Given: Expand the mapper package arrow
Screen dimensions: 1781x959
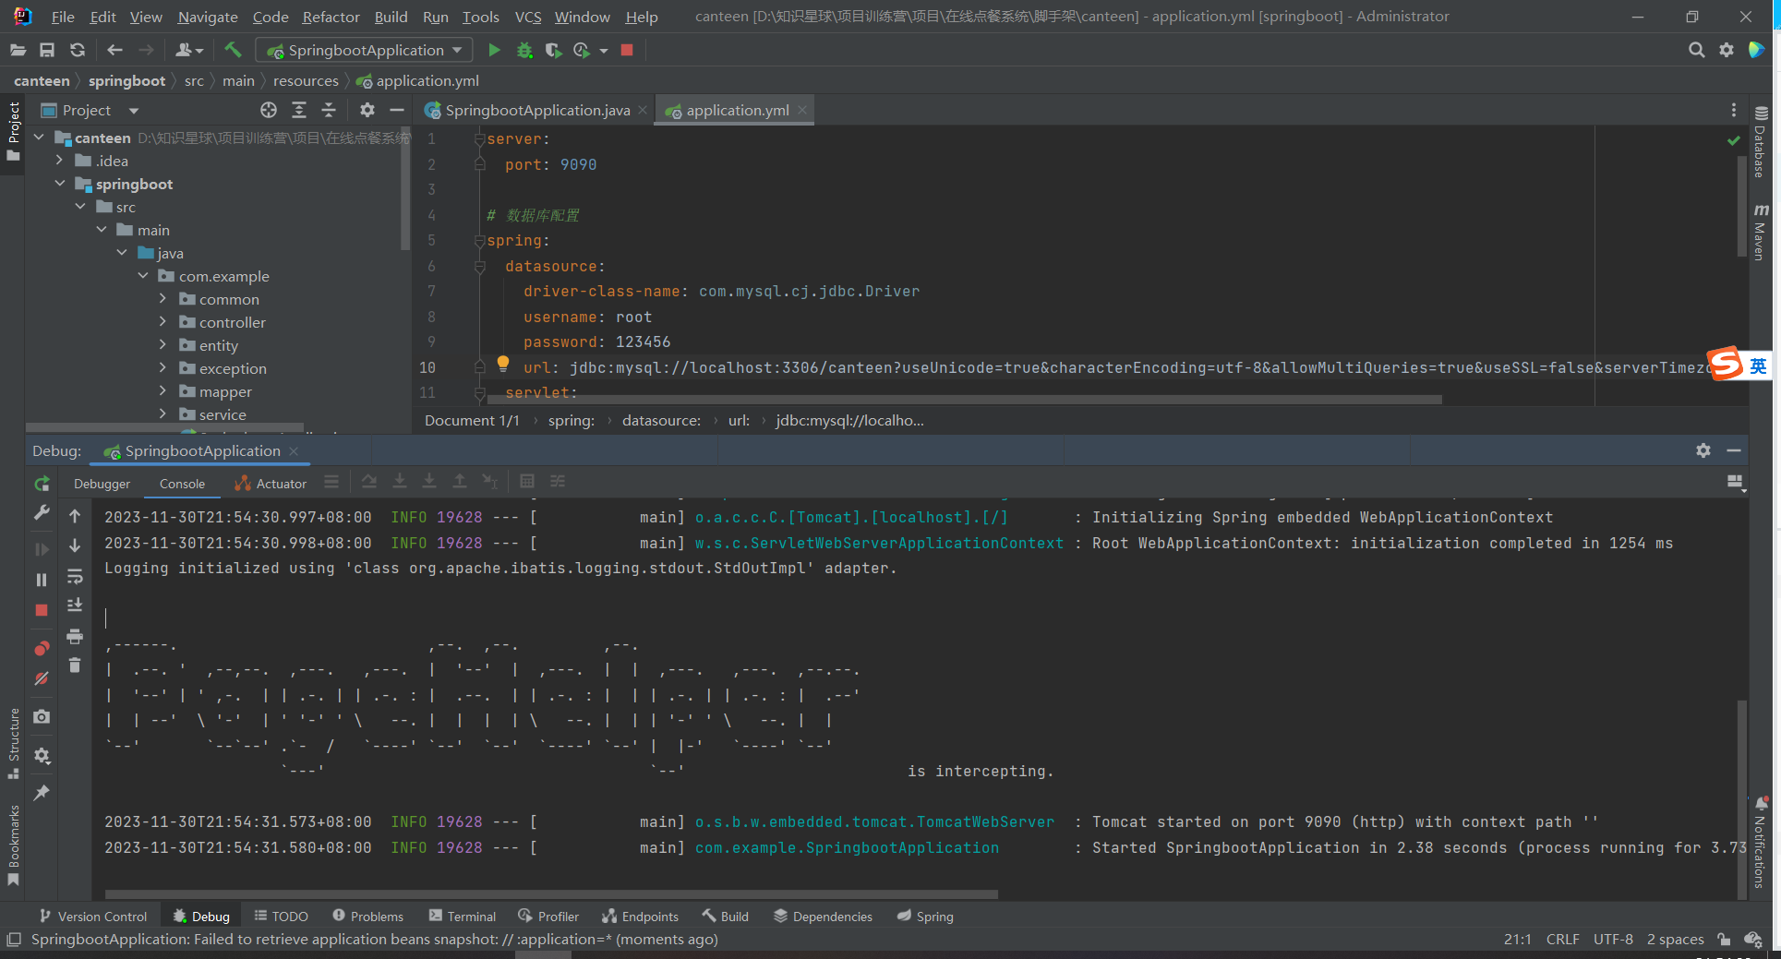Looking at the screenshot, I should point(163,391).
